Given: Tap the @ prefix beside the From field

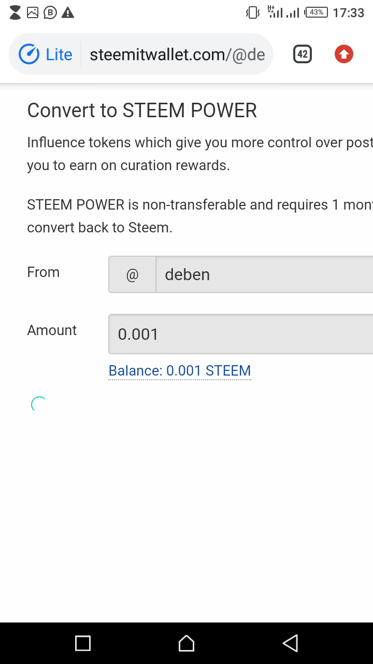Looking at the screenshot, I should 132,274.
